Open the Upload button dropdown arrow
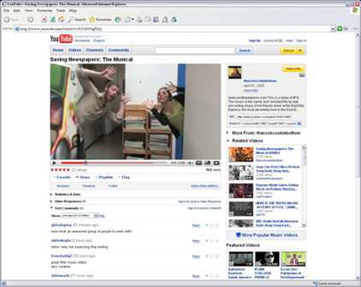Screen dimensions: 361x287 [x=300, y=51]
